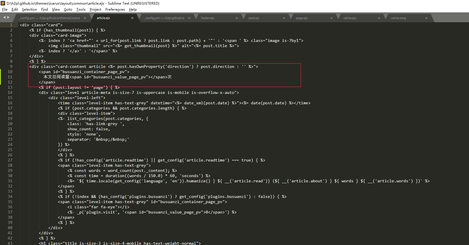Click 'date_xml(post.date)' in time tag
Image resolution: width=469 pixels, height=245 pixels.
coord(207,103)
